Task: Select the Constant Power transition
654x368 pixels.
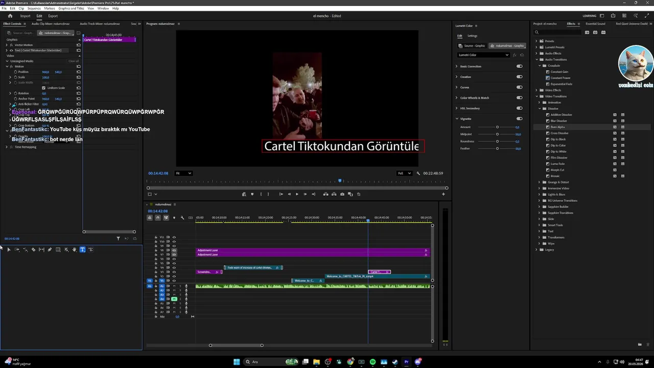Action: point(560,78)
